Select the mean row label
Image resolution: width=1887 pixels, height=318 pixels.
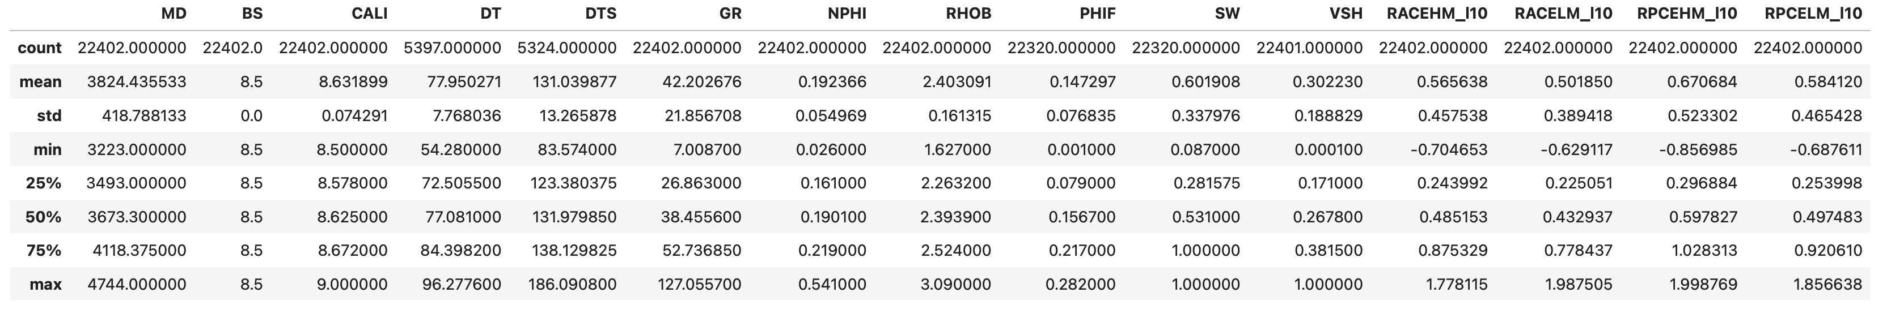coord(40,82)
